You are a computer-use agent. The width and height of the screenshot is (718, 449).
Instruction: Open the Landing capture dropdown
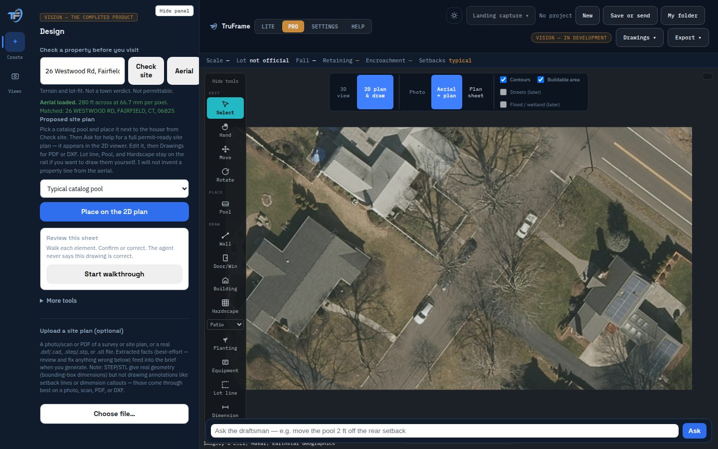coord(501,15)
